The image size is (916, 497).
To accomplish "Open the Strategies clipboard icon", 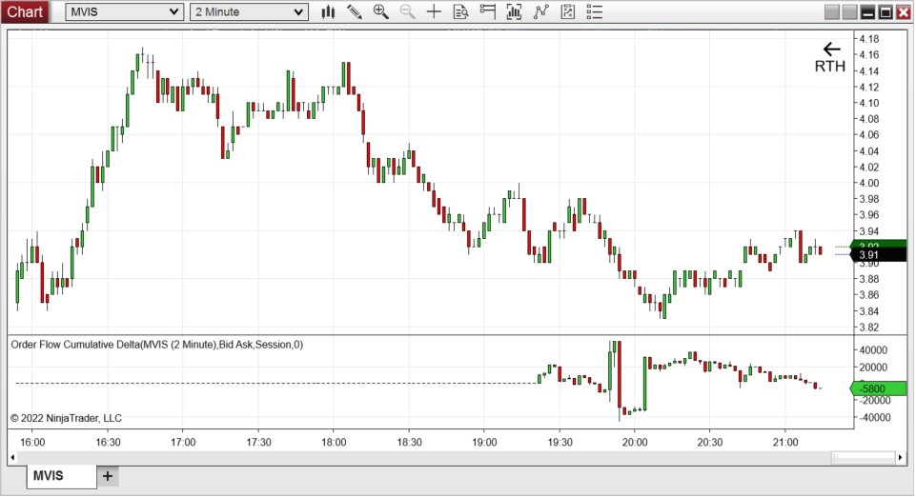I will [568, 11].
